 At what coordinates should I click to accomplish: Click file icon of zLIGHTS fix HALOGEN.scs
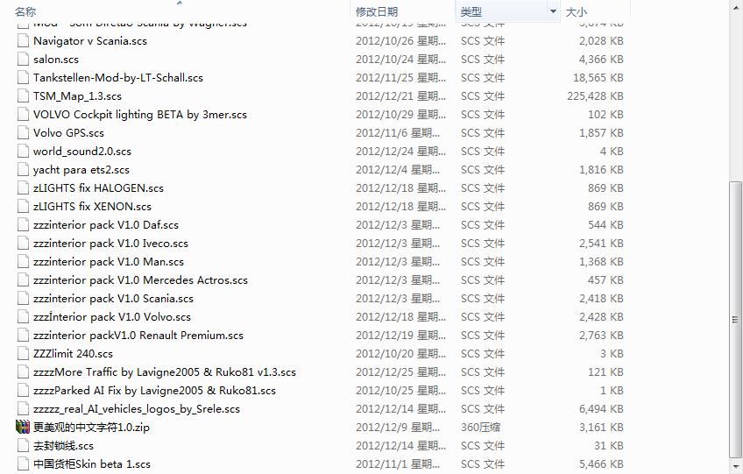(23, 188)
